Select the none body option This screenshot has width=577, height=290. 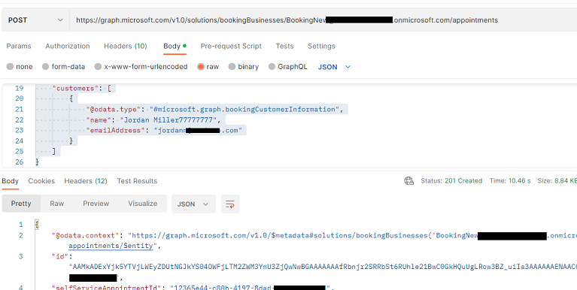20,67
